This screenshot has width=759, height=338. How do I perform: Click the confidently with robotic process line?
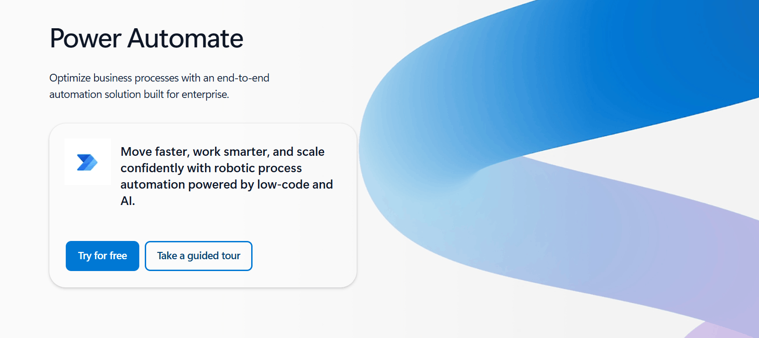tap(211, 168)
